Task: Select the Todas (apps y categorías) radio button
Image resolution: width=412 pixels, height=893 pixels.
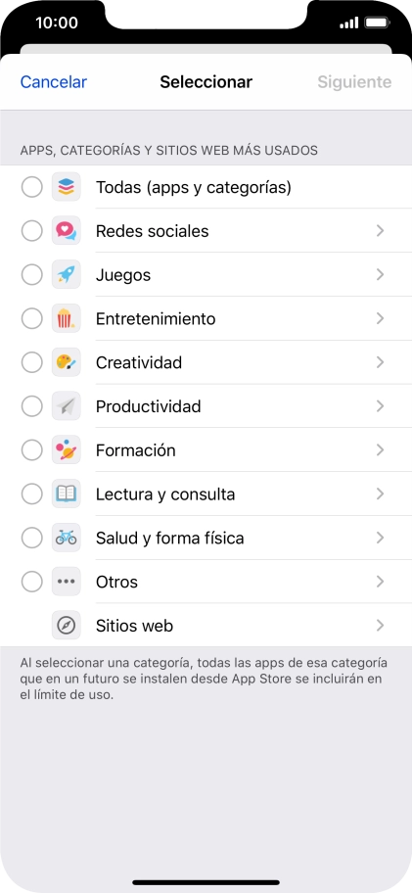Action: click(32, 187)
